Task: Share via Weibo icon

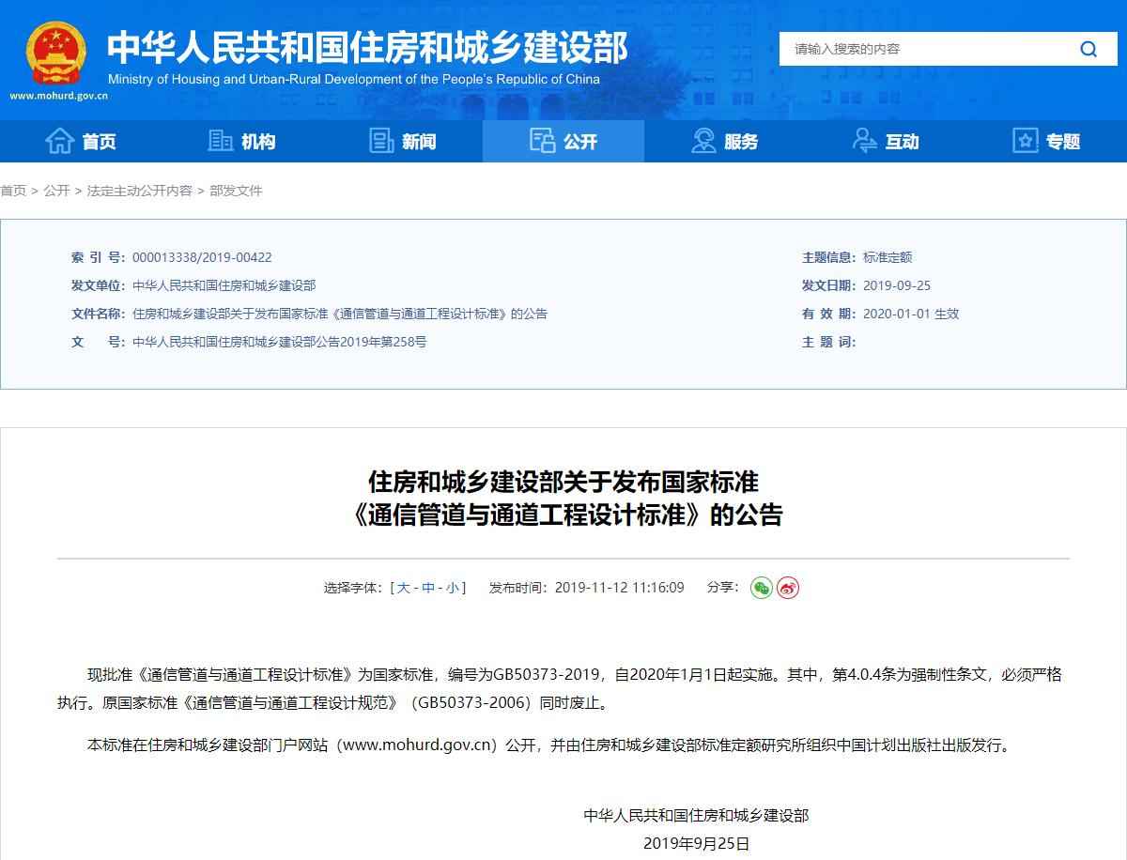Action: pyautogui.click(x=788, y=588)
